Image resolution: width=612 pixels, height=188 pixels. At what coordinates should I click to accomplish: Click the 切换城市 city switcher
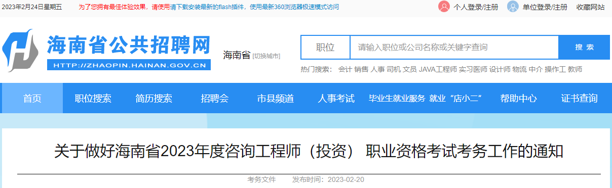[266, 56]
